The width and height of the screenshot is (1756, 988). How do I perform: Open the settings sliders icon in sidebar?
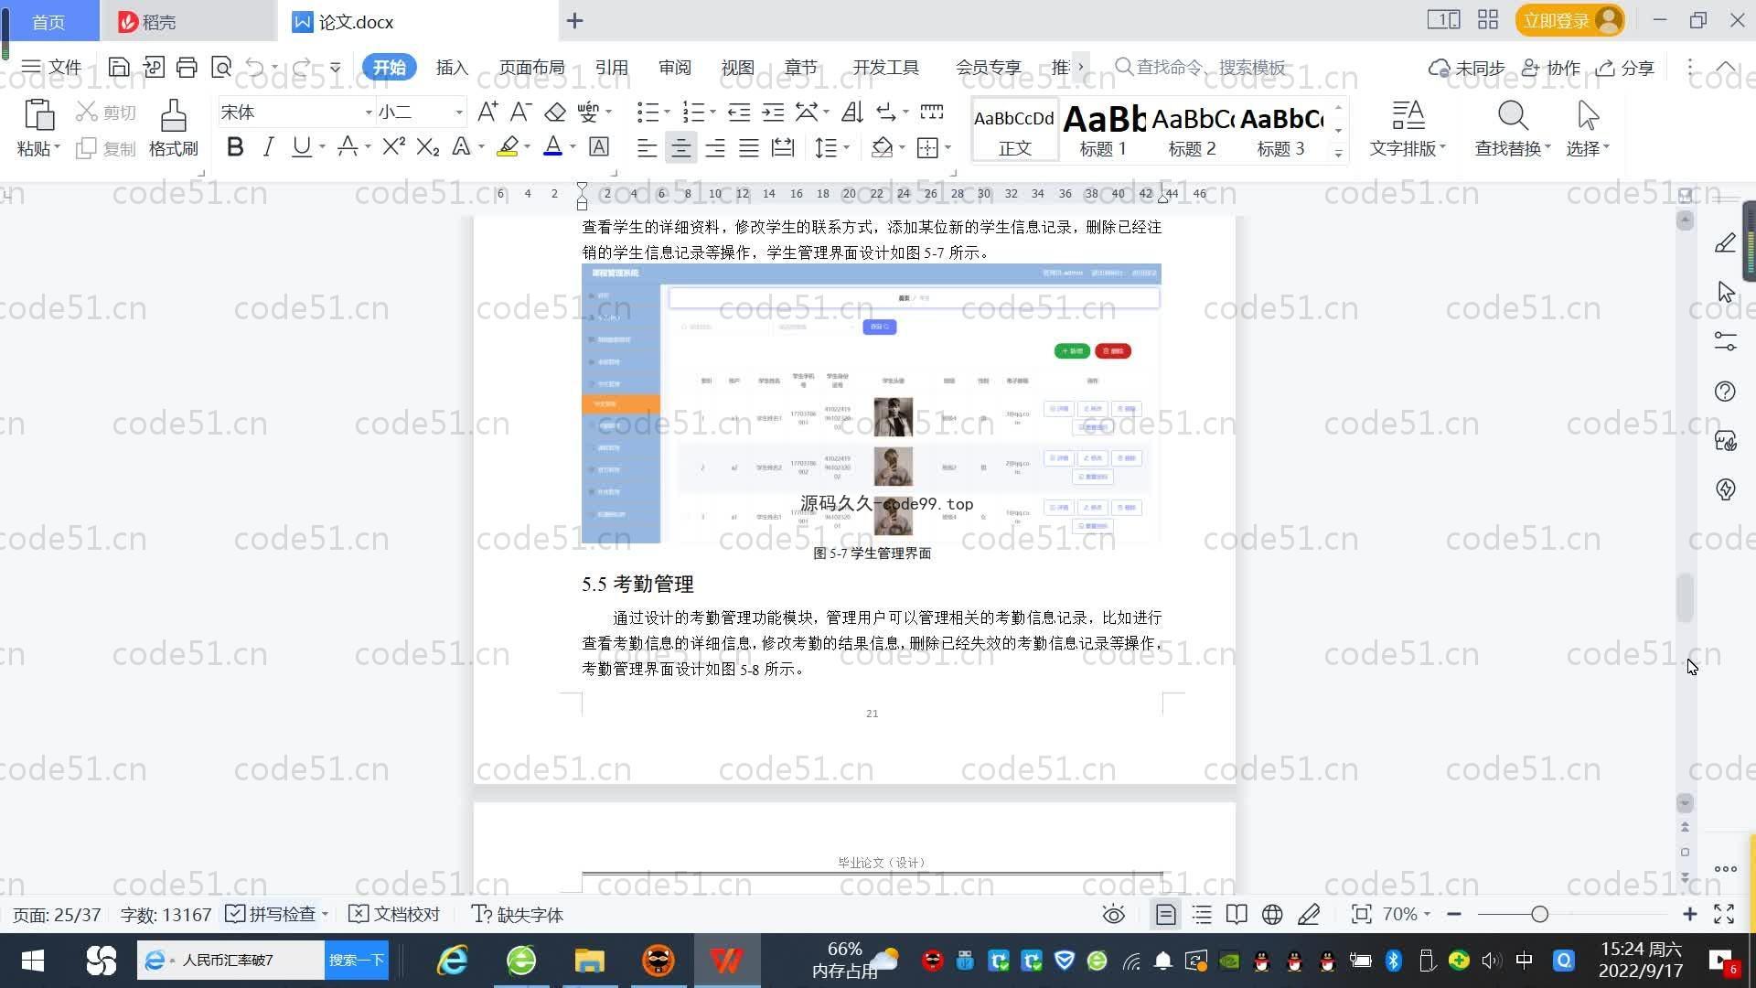(1725, 341)
